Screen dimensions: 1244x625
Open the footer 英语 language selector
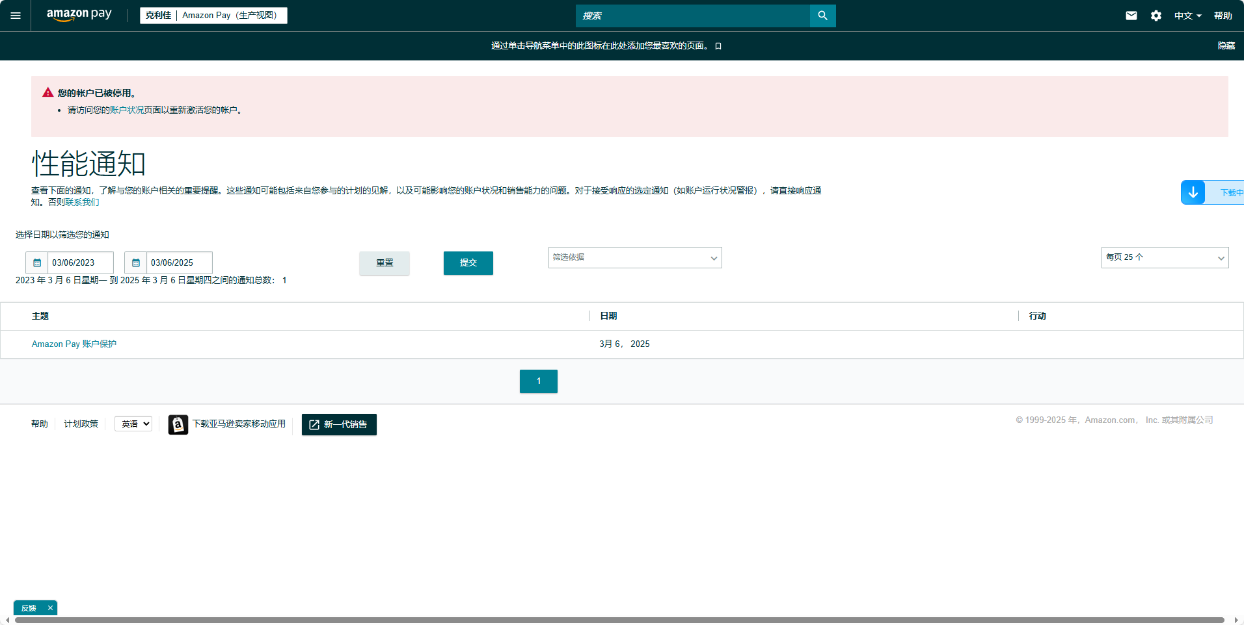(x=133, y=424)
